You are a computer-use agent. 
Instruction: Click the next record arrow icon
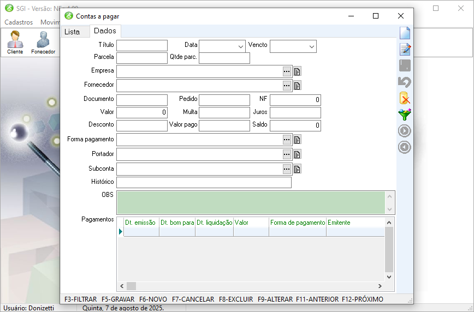click(x=405, y=131)
